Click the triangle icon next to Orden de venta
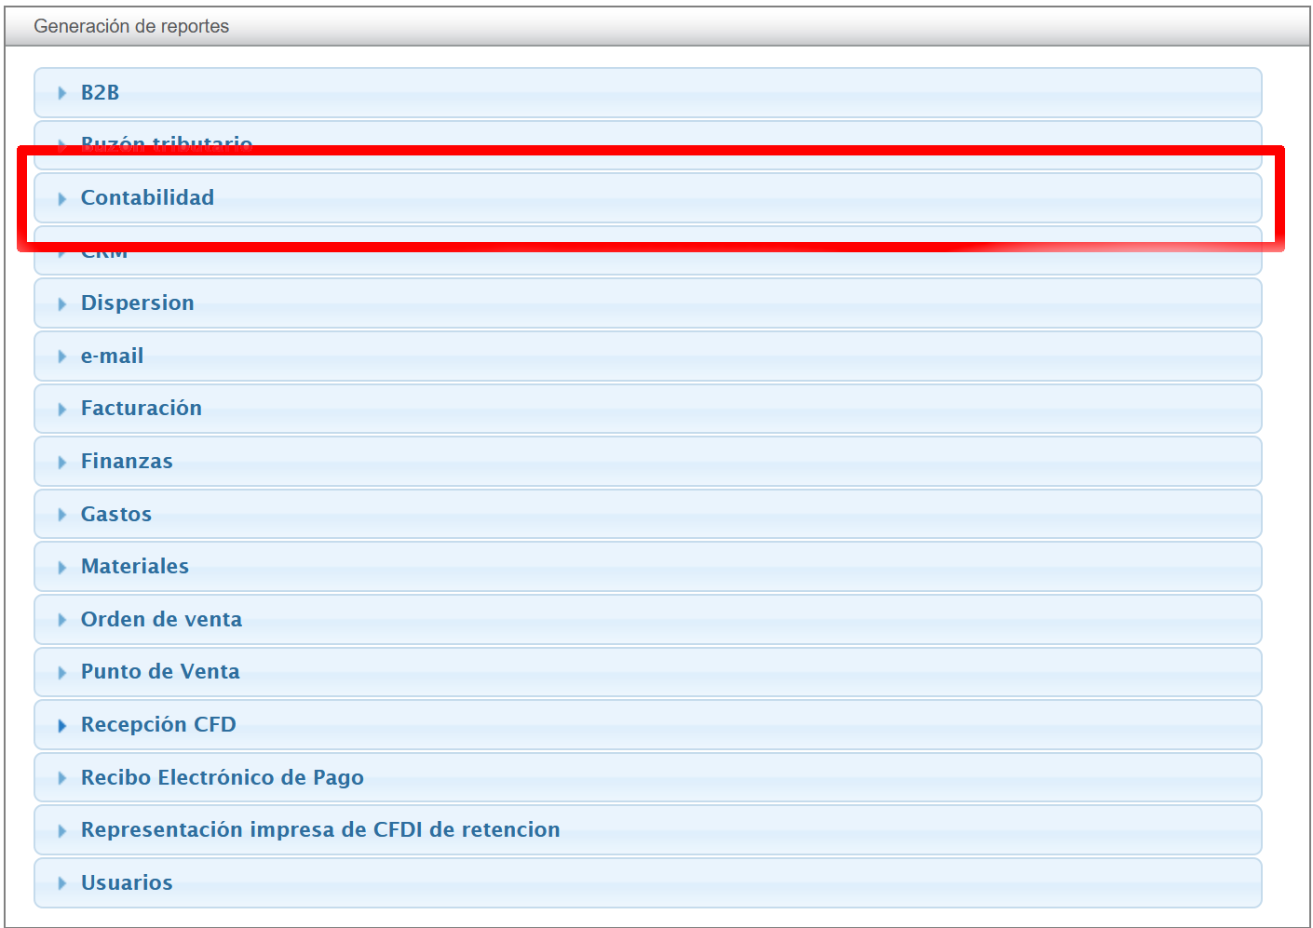The width and height of the screenshot is (1313, 928). tap(62, 620)
